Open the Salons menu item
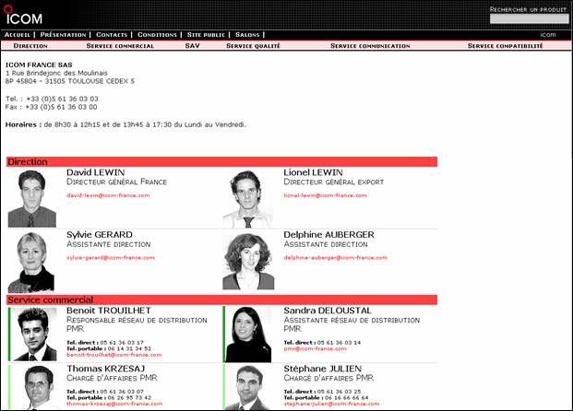 tap(247, 35)
